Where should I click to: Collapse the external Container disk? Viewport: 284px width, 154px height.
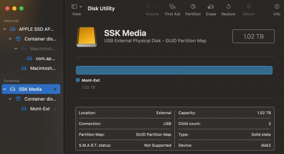click(10, 99)
